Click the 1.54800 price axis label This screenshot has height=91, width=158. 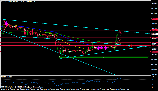(155, 54)
